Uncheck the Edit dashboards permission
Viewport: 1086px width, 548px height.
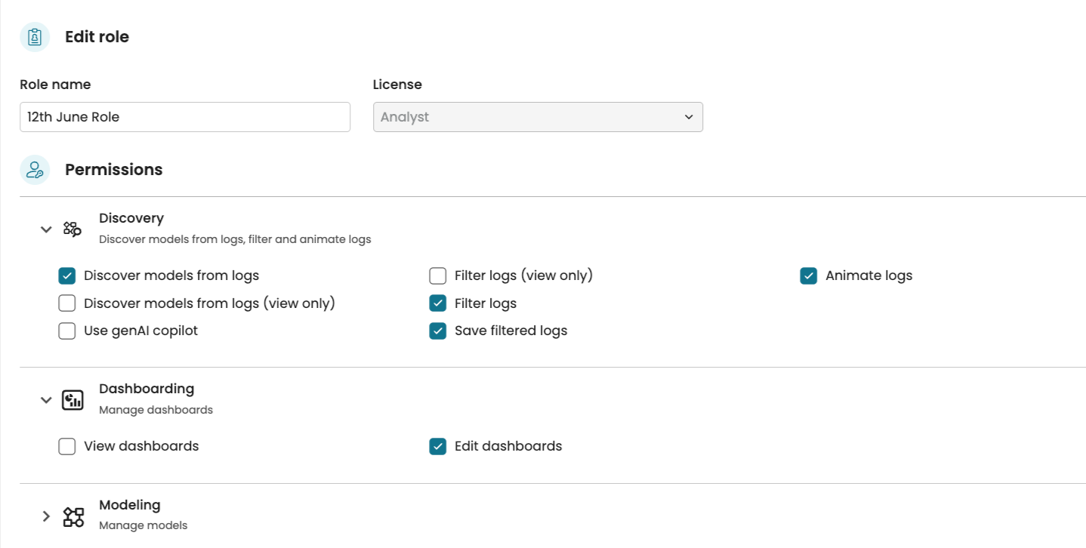click(x=438, y=447)
